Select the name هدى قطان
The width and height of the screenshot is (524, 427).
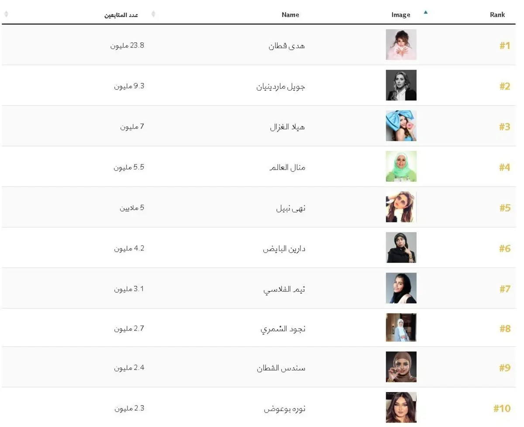287,45
